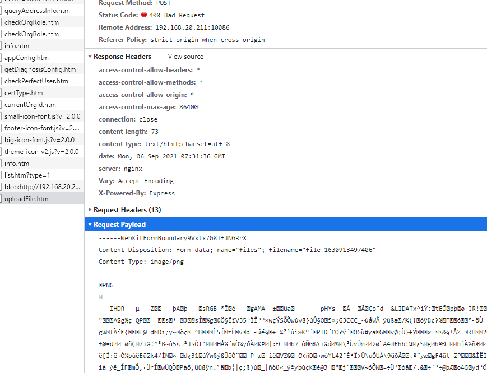Select the blob:http://192.168.20.2... request
The image size is (487, 373).
[42, 187]
